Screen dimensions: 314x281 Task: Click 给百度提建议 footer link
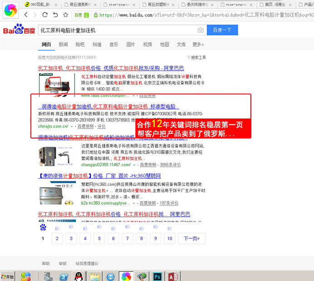(87, 263)
